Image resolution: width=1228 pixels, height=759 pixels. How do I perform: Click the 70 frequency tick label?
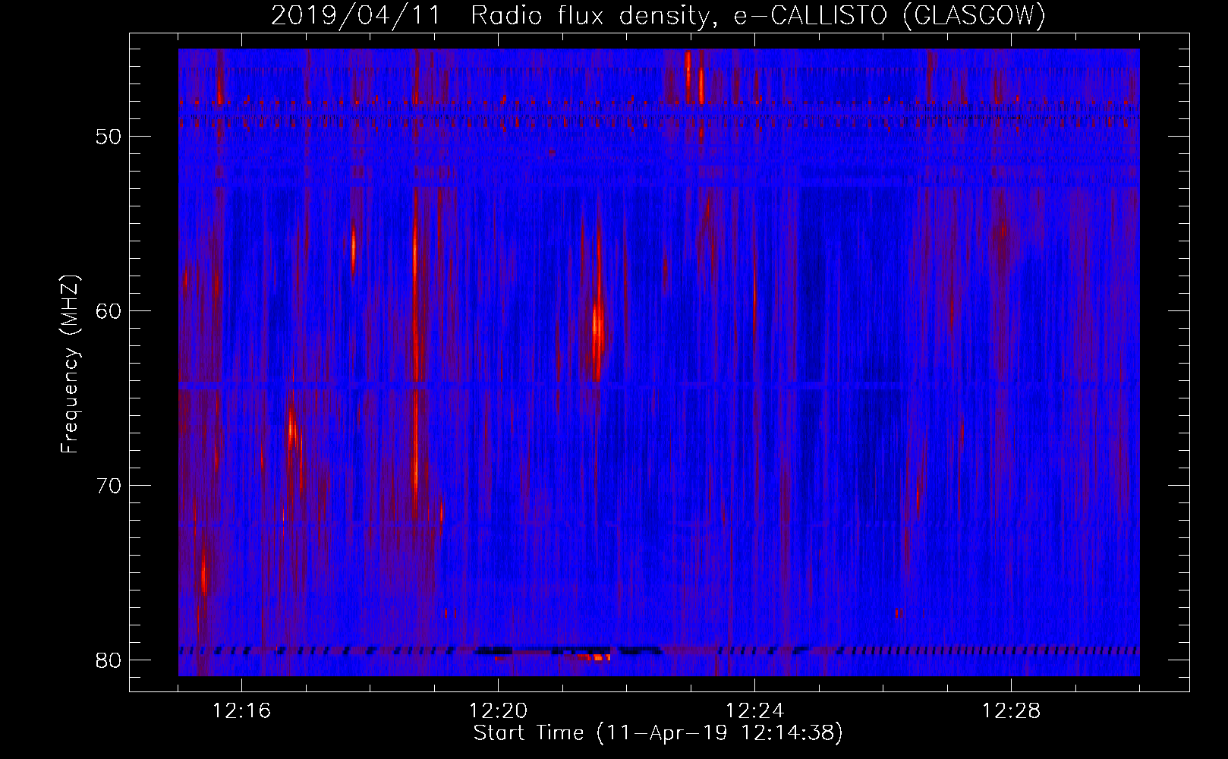[109, 486]
